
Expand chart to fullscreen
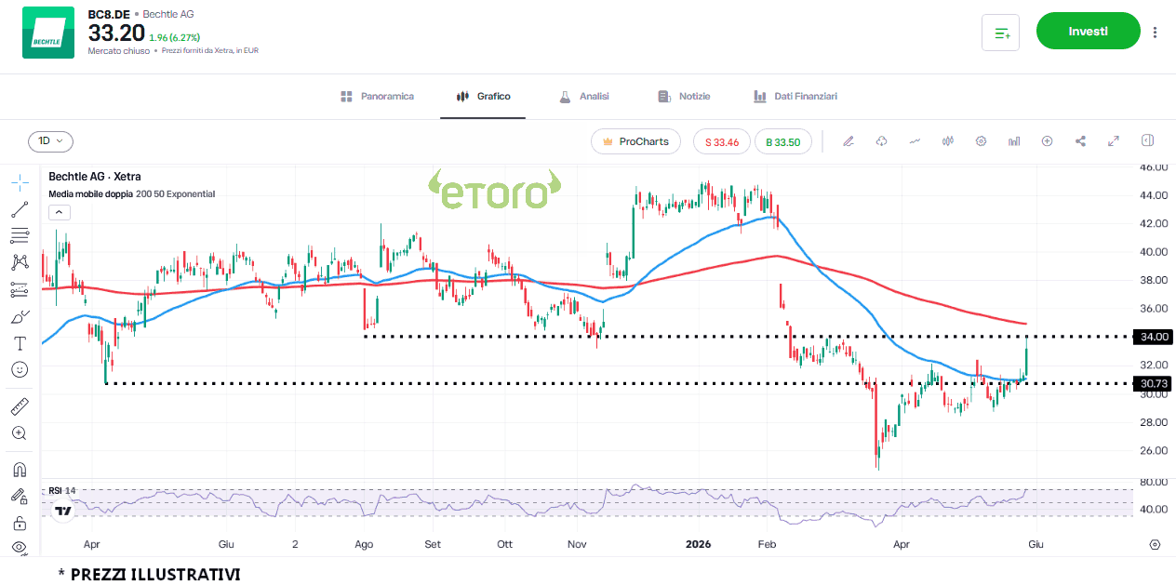pos(1114,141)
